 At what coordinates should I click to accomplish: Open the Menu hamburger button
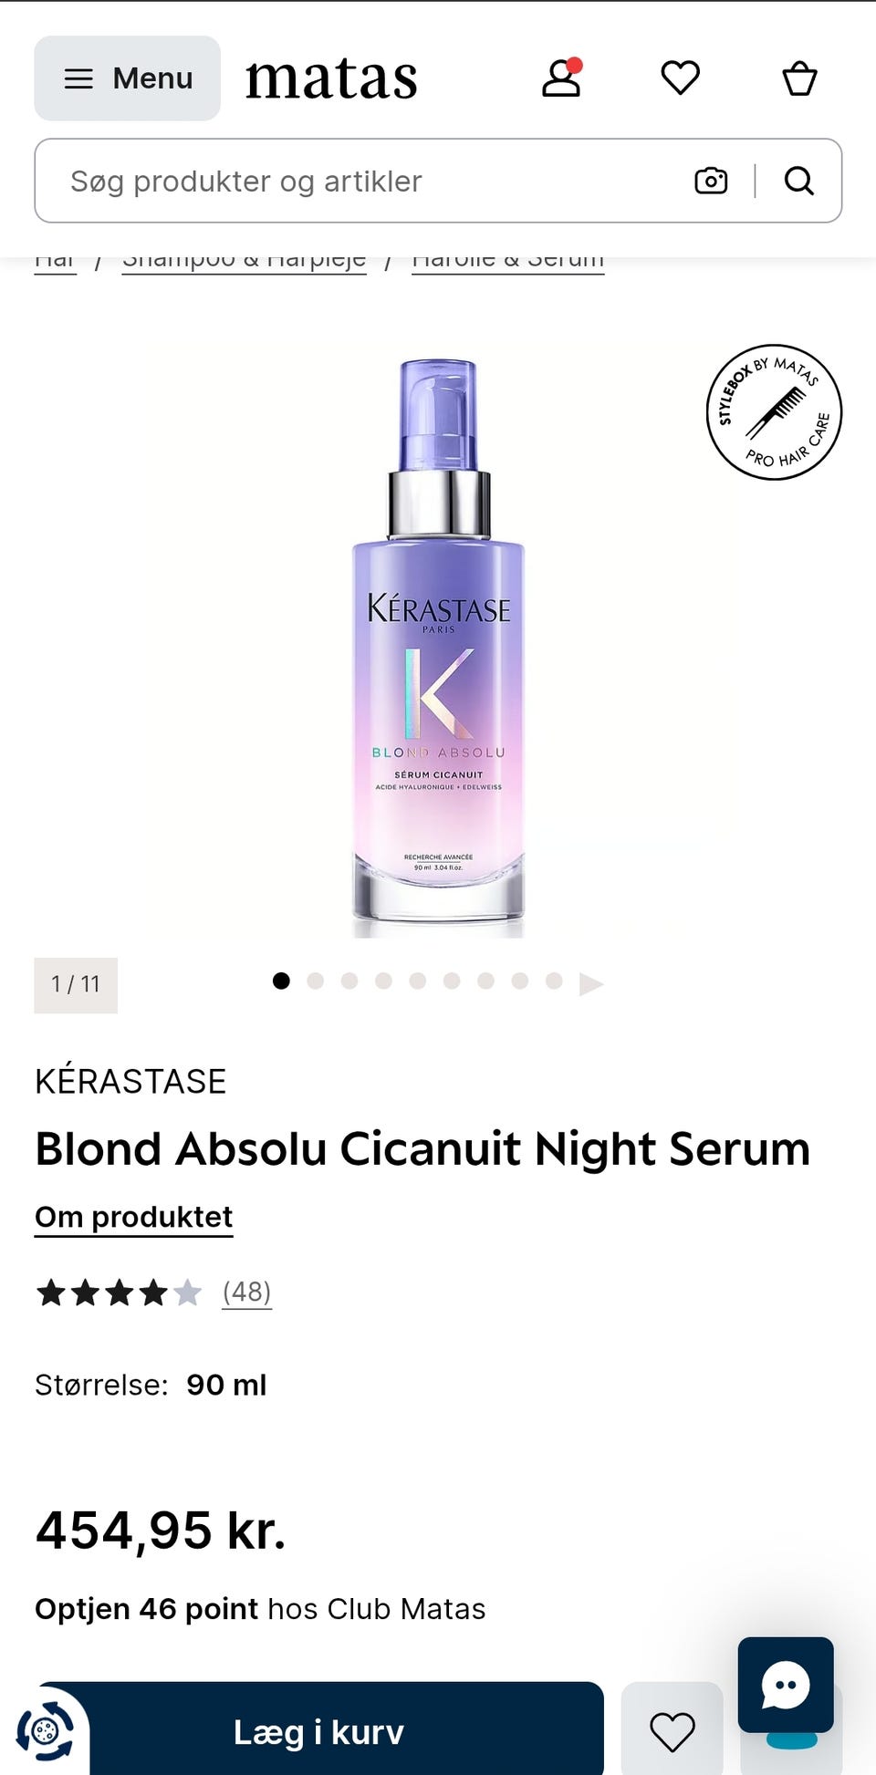[x=128, y=78]
